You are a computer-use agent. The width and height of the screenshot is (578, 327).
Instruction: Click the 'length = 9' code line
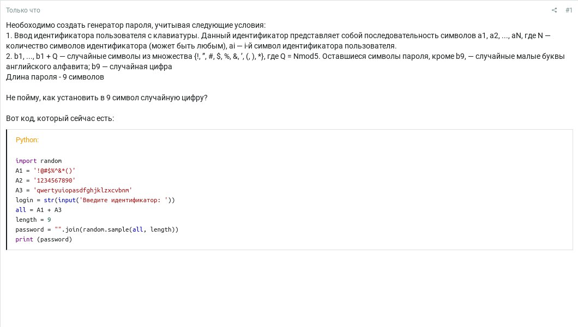tap(33, 220)
